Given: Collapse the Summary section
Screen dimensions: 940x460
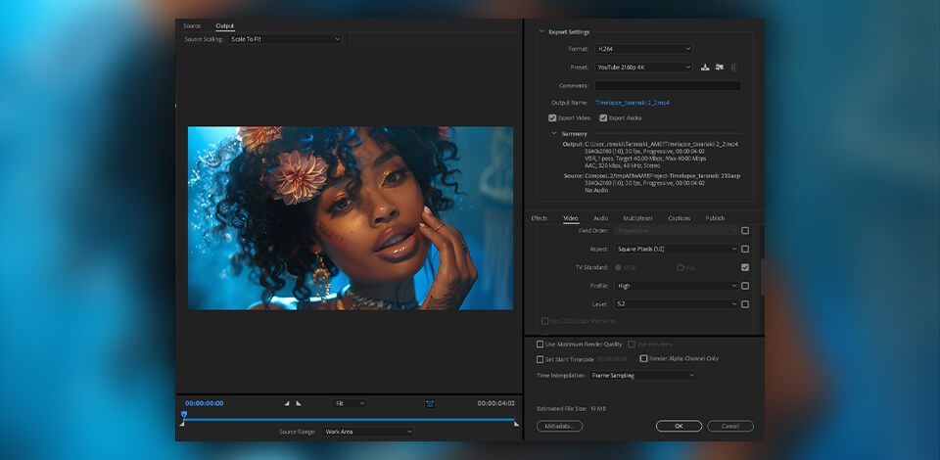Looking at the screenshot, I should coord(554,133).
